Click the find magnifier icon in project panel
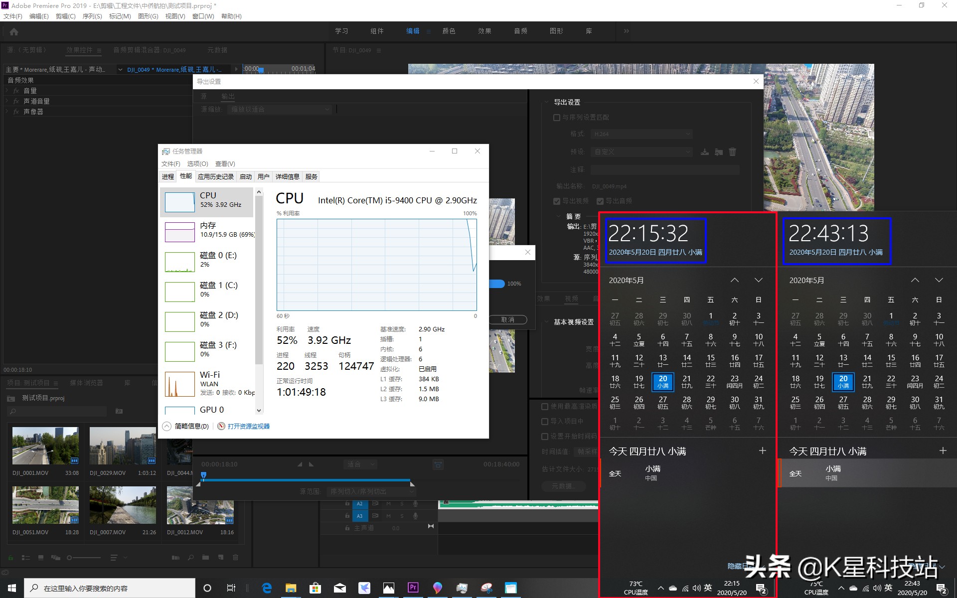Viewport: 957px width, 598px height. tap(191, 558)
